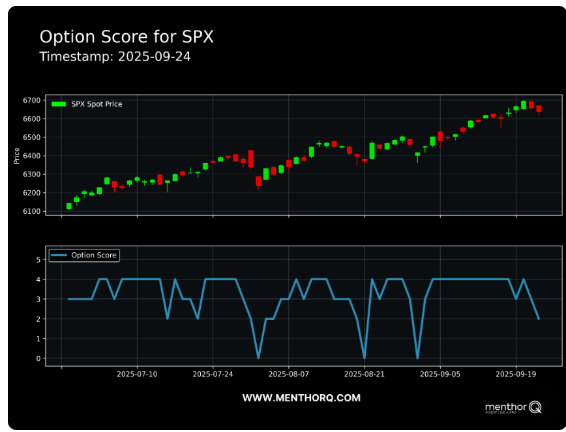Click the 'Timestamp: 2025-09-24' subtitle

tap(115, 57)
